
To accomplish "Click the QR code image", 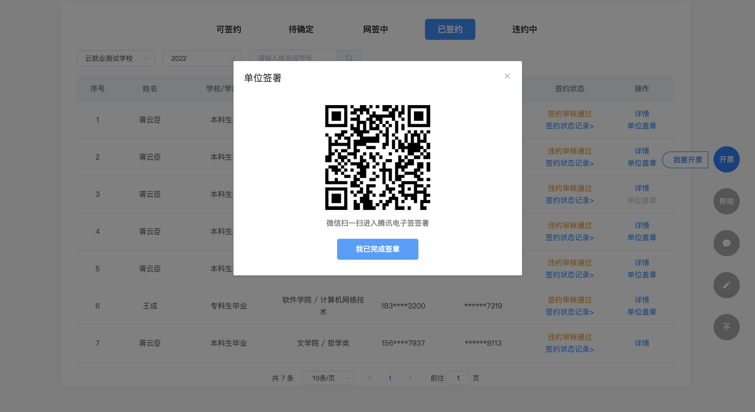I will [x=377, y=157].
